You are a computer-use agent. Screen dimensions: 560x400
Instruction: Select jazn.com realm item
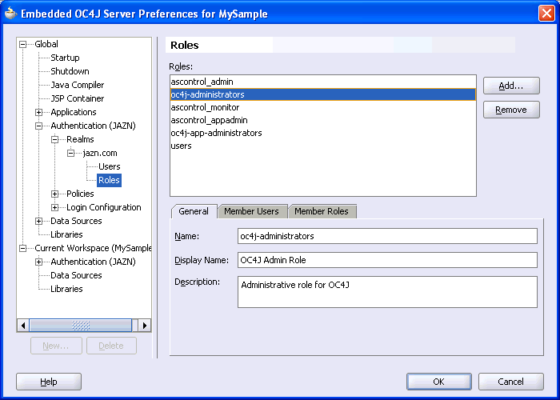tap(100, 153)
